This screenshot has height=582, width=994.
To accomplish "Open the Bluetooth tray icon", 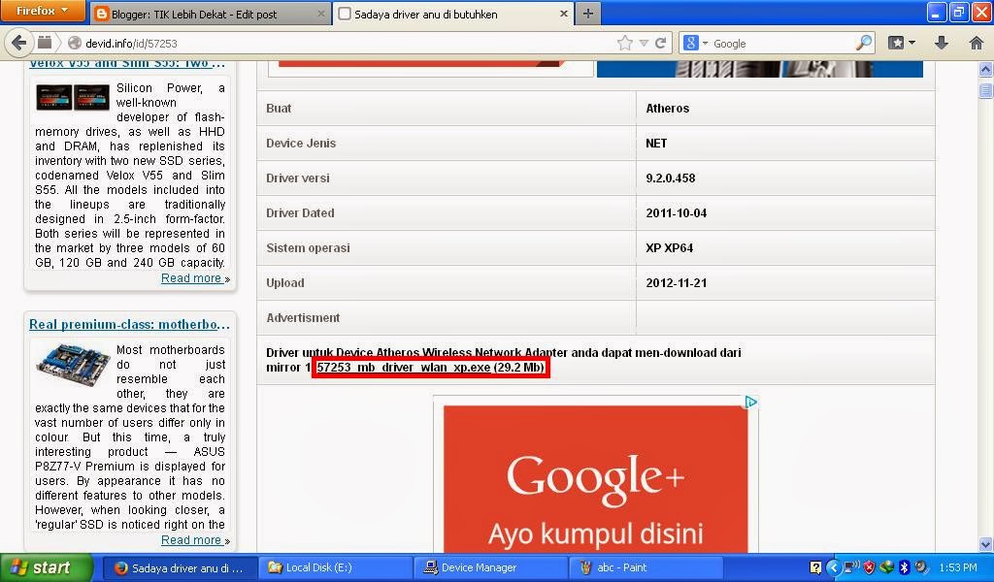I will (x=904, y=567).
